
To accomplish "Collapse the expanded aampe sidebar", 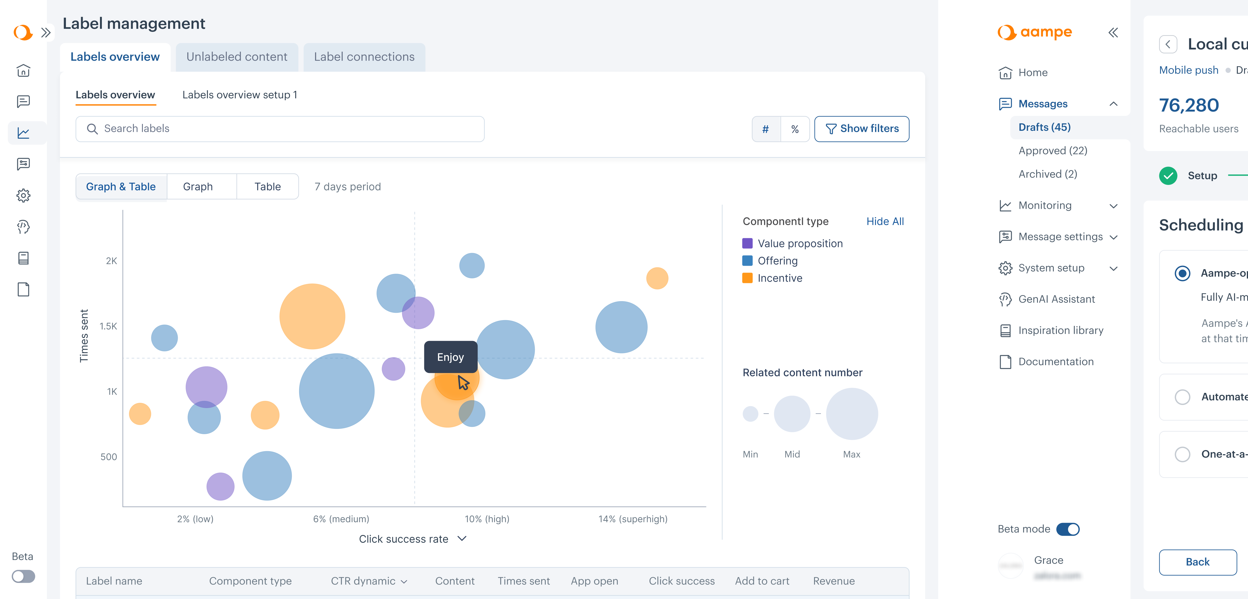I will (1113, 32).
